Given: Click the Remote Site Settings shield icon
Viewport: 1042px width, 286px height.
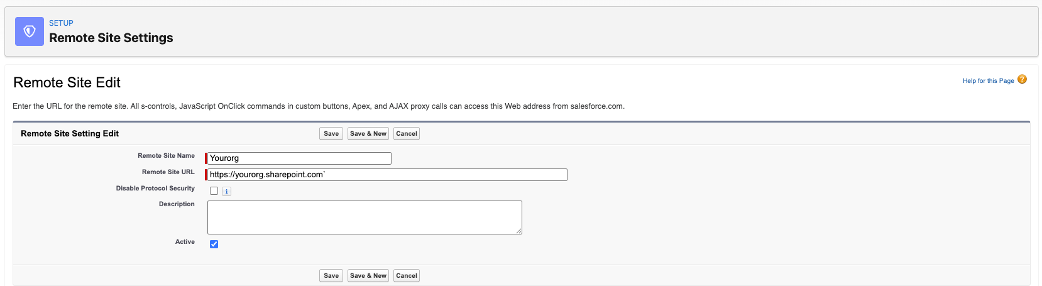Looking at the screenshot, I should click(x=30, y=31).
